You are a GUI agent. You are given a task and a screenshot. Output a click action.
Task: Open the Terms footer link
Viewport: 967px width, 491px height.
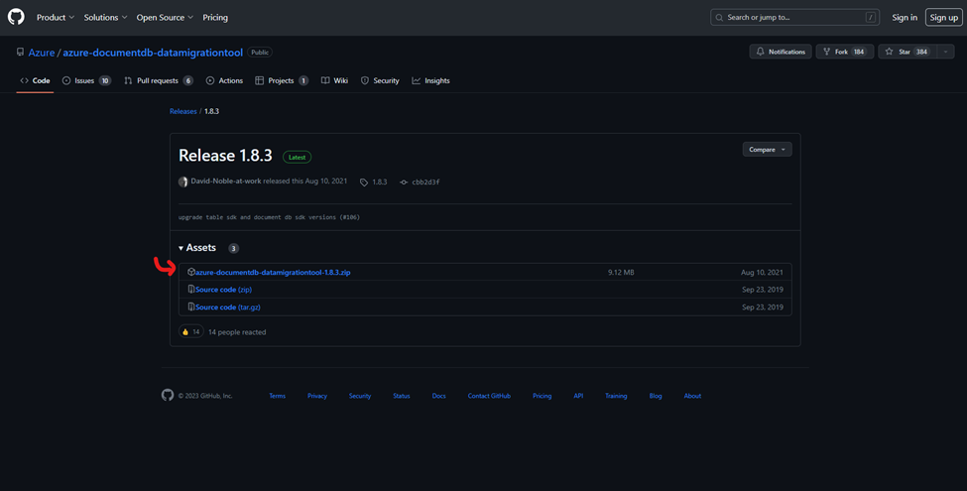tap(277, 396)
